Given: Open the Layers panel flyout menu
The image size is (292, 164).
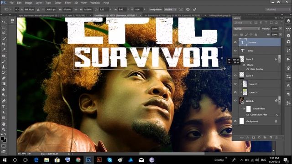Looking at the screenshot, I should pos(282,18).
